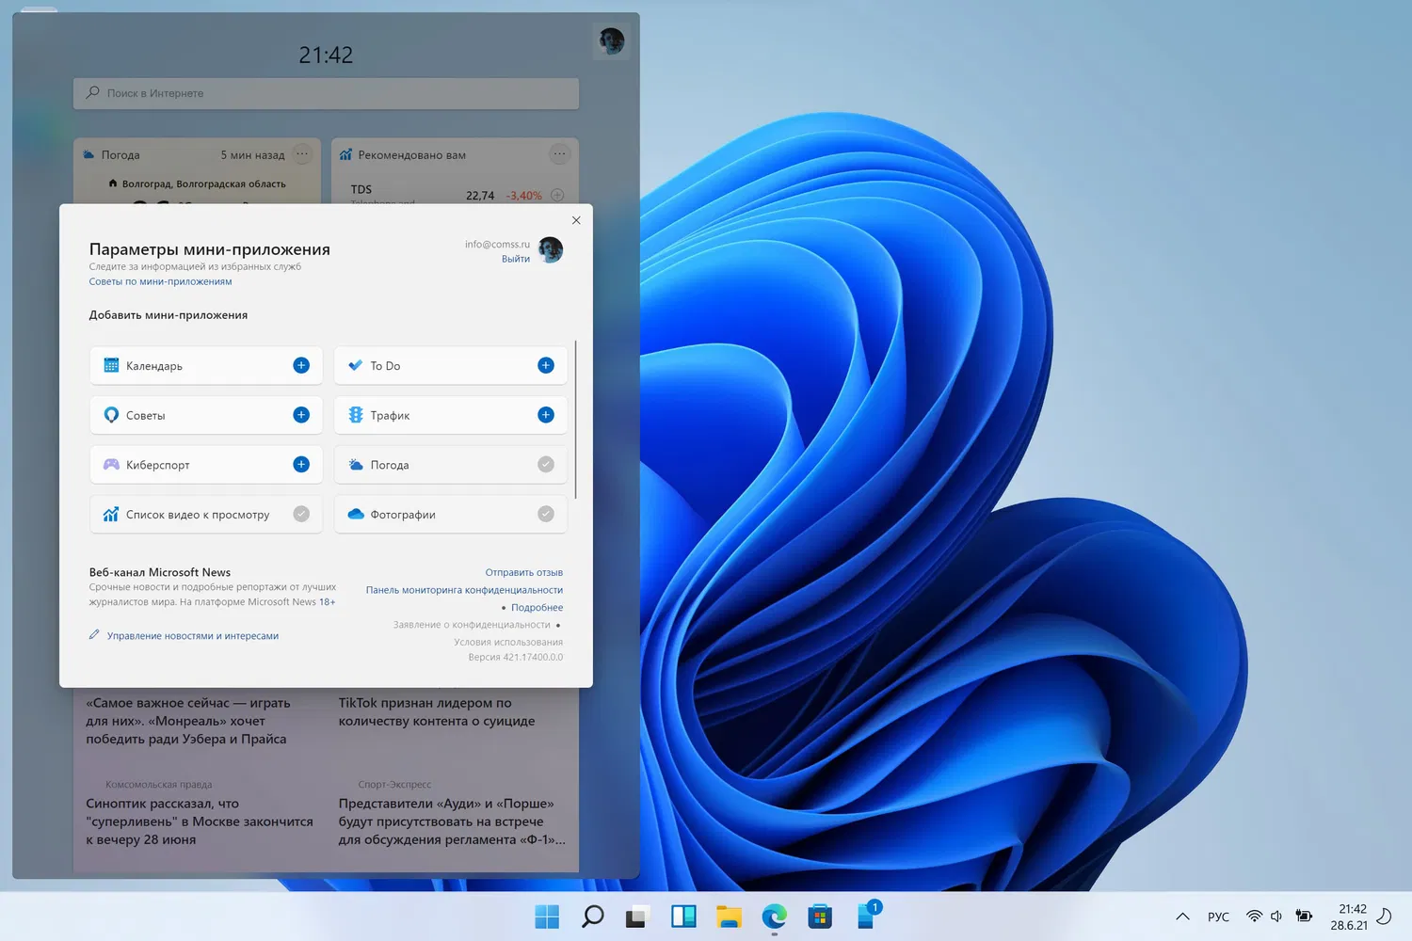Image resolution: width=1412 pixels, height=941 pixels.
Task: Add the Киберспорт (Esports) widget
Action: point(301,464)
